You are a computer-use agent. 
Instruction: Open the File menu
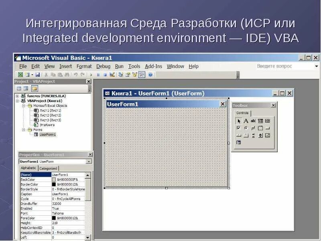tap(23, 66)
